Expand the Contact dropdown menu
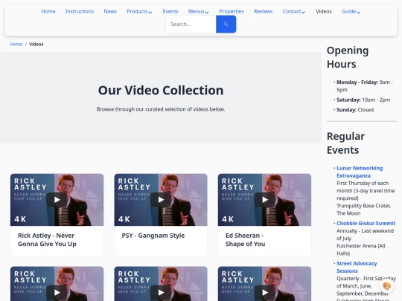This screenshot has width=402, height=301. pos(294,11)
